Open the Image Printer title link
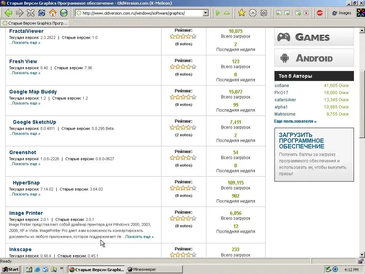This screenshot has height=274, width=365. tap(26, 213)
